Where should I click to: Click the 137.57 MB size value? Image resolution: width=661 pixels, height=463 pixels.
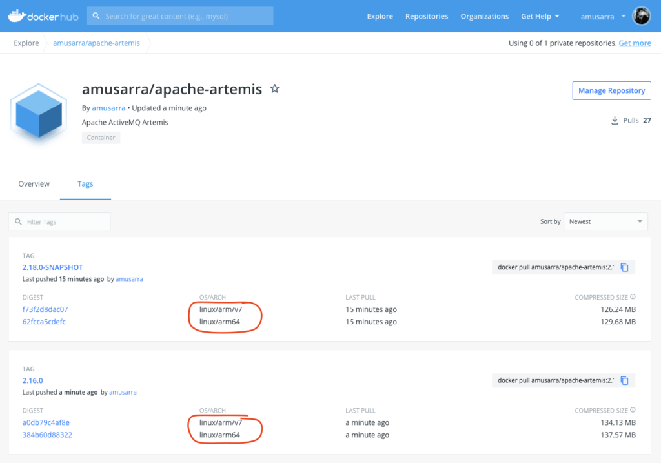pos(618,435)
